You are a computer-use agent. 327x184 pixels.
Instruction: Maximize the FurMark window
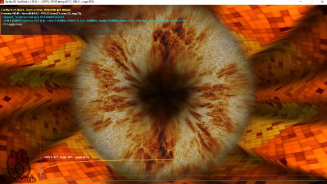tap(311, 2)
